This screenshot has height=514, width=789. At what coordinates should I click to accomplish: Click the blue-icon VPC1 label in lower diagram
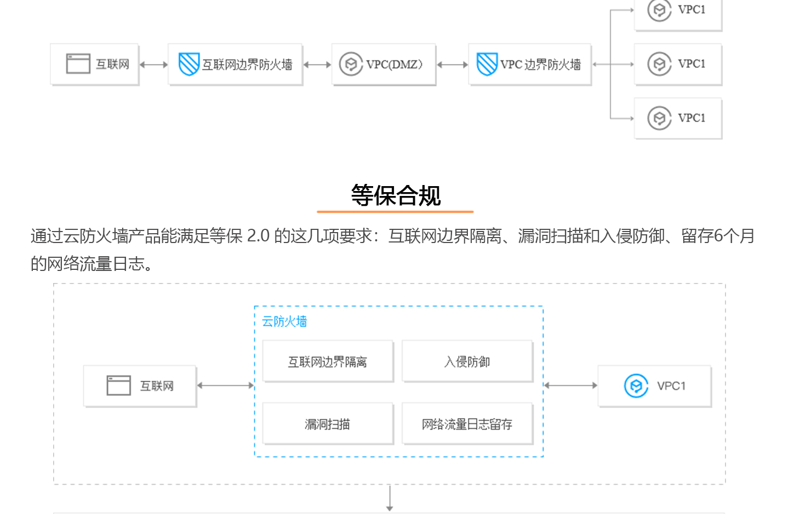671,386
